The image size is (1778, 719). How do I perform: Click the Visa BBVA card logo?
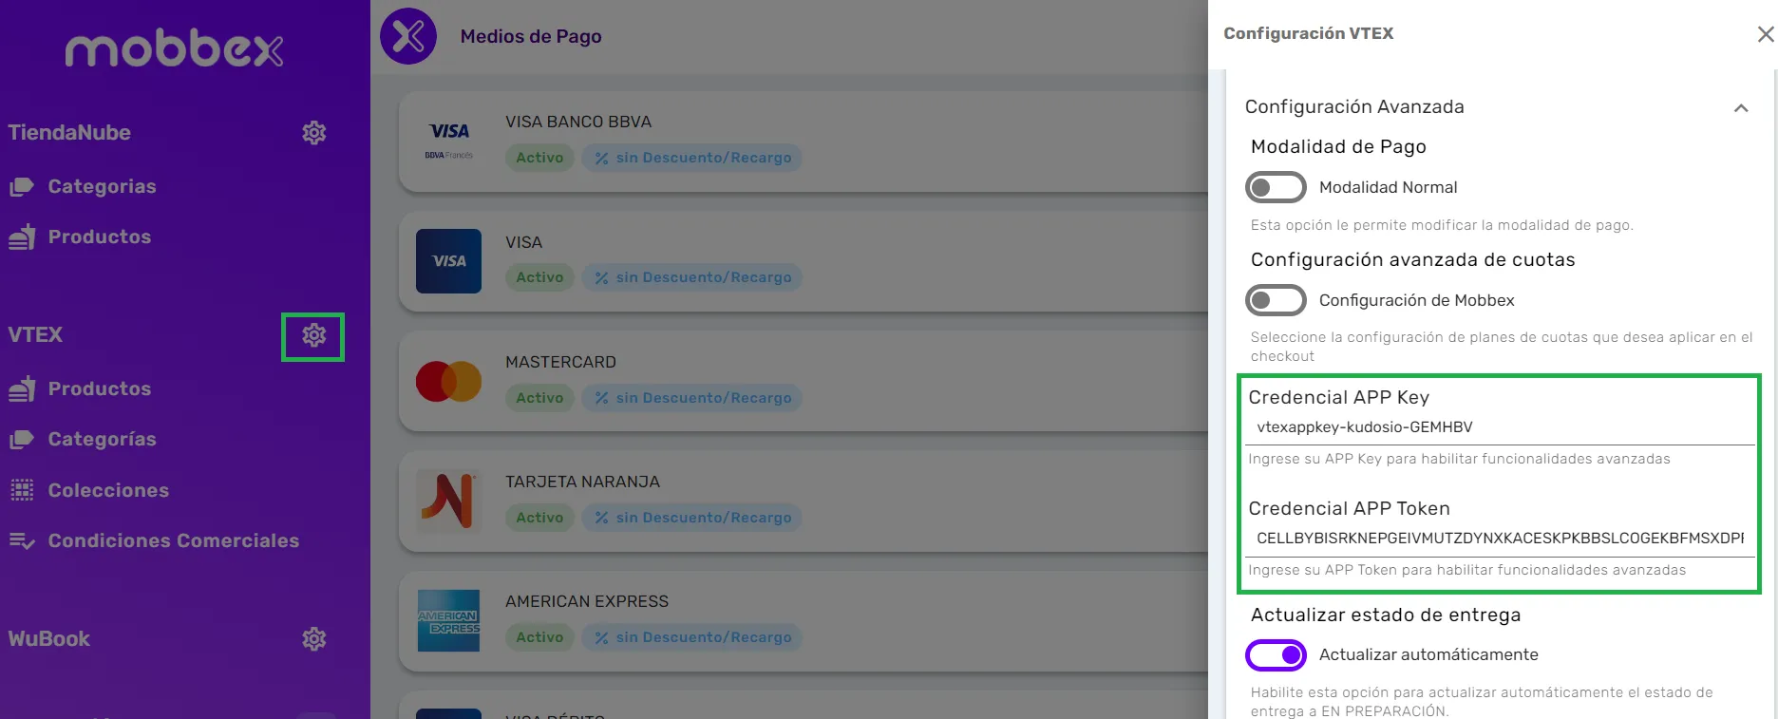[x=449, y=141]
